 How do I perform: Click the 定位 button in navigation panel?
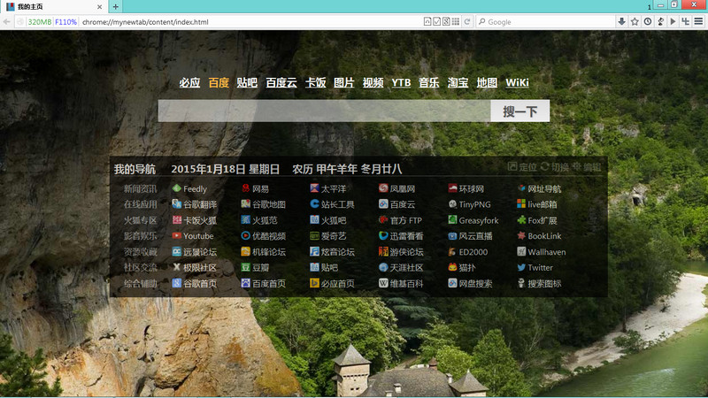522,167
